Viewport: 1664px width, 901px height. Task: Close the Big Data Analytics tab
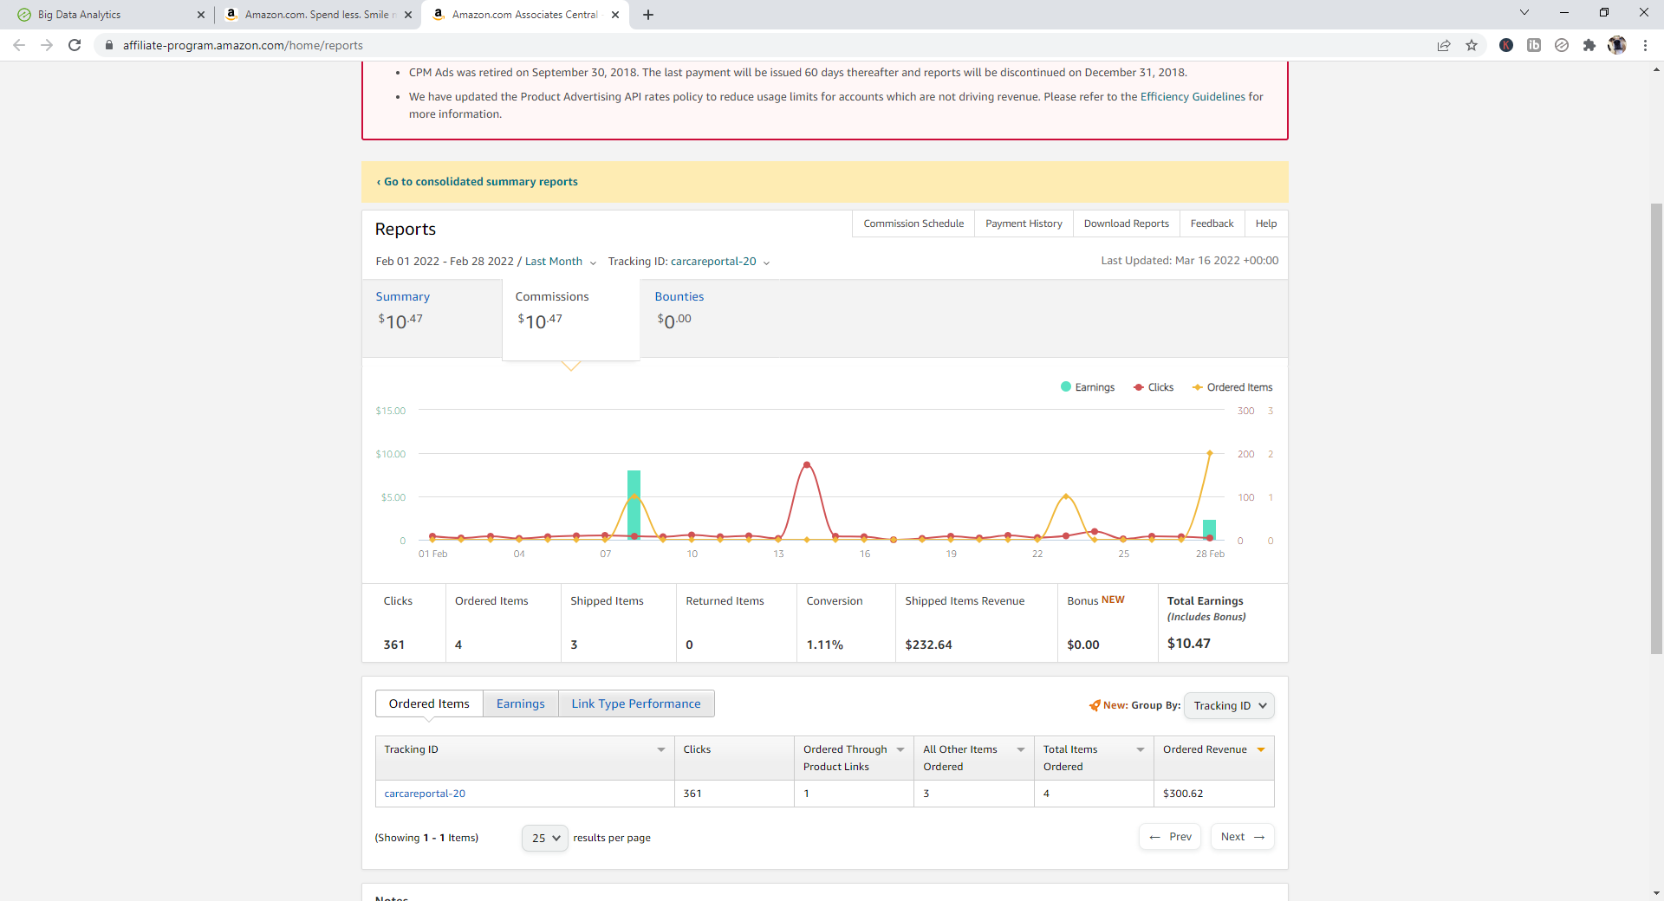[201, 15]
